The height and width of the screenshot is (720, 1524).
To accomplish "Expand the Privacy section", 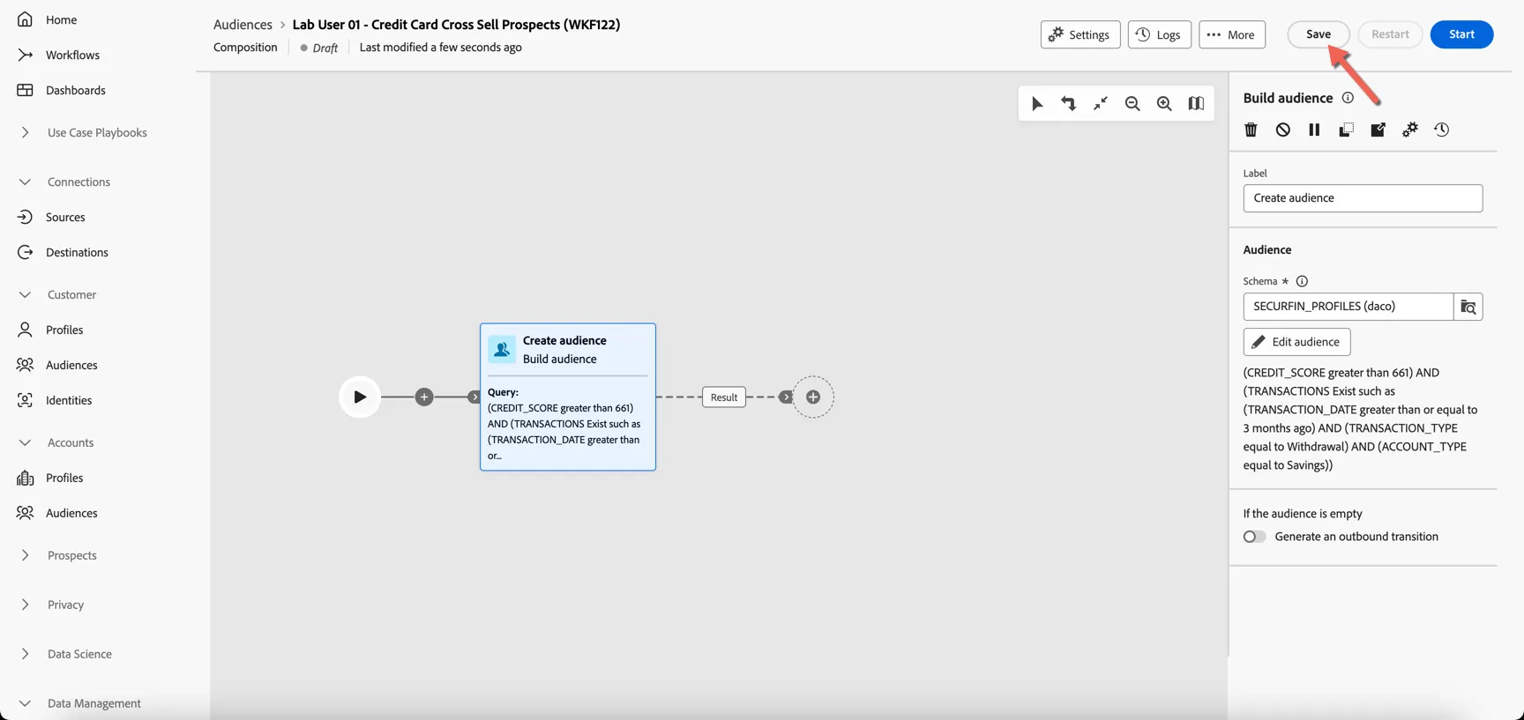I will tap(25, 605).
